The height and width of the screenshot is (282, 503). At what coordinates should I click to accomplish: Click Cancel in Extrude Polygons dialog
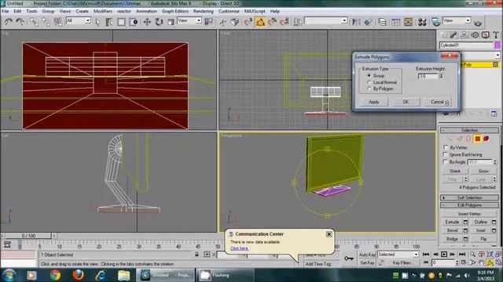tap(437, 102)
